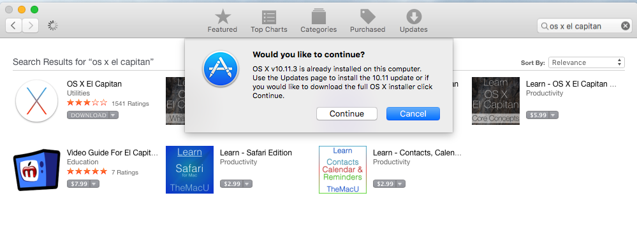637x242 pixels.
Task: Download OS X El Capitan
Action: tap(89, 115)
